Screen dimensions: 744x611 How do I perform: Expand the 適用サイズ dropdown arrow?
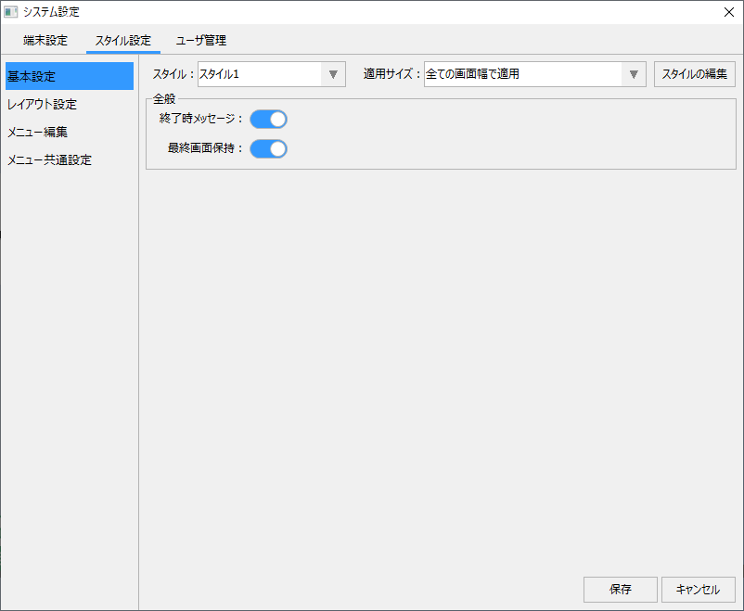point(634,74)
